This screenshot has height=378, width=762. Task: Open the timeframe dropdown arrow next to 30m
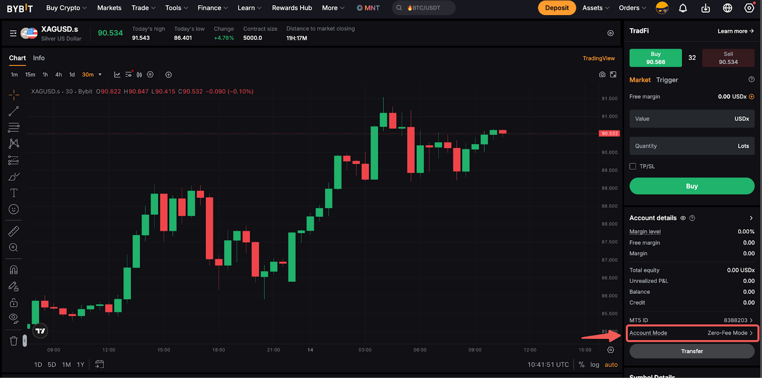click(x=100, y=75)
